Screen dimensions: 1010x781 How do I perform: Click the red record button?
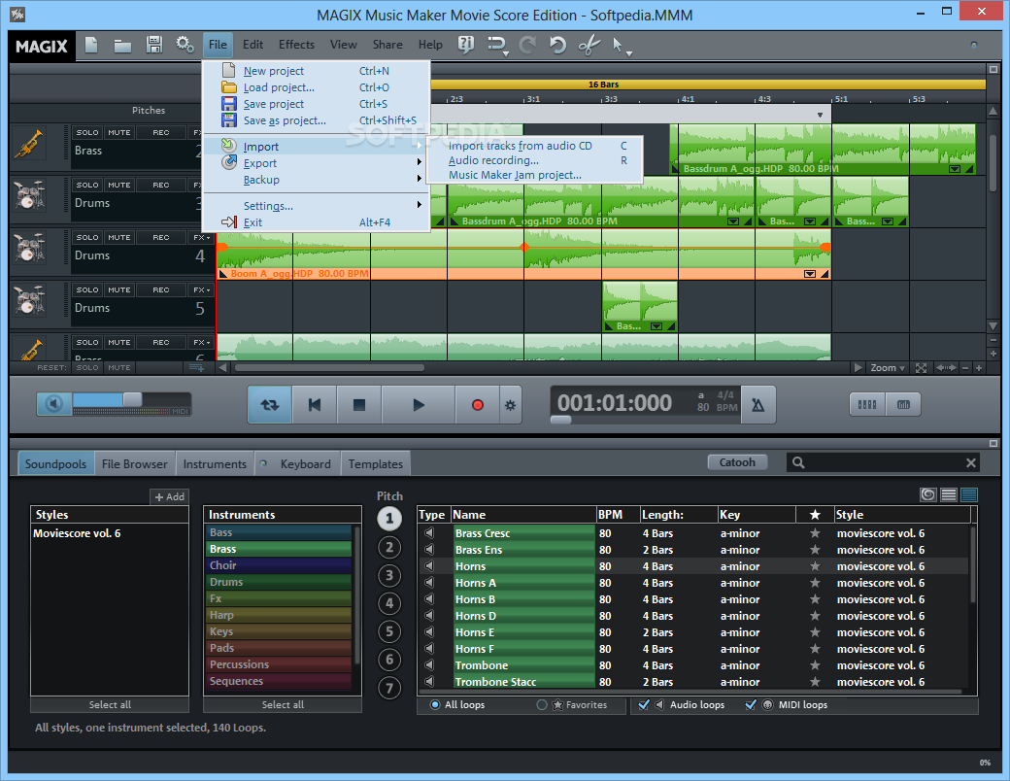pos(477,405)
